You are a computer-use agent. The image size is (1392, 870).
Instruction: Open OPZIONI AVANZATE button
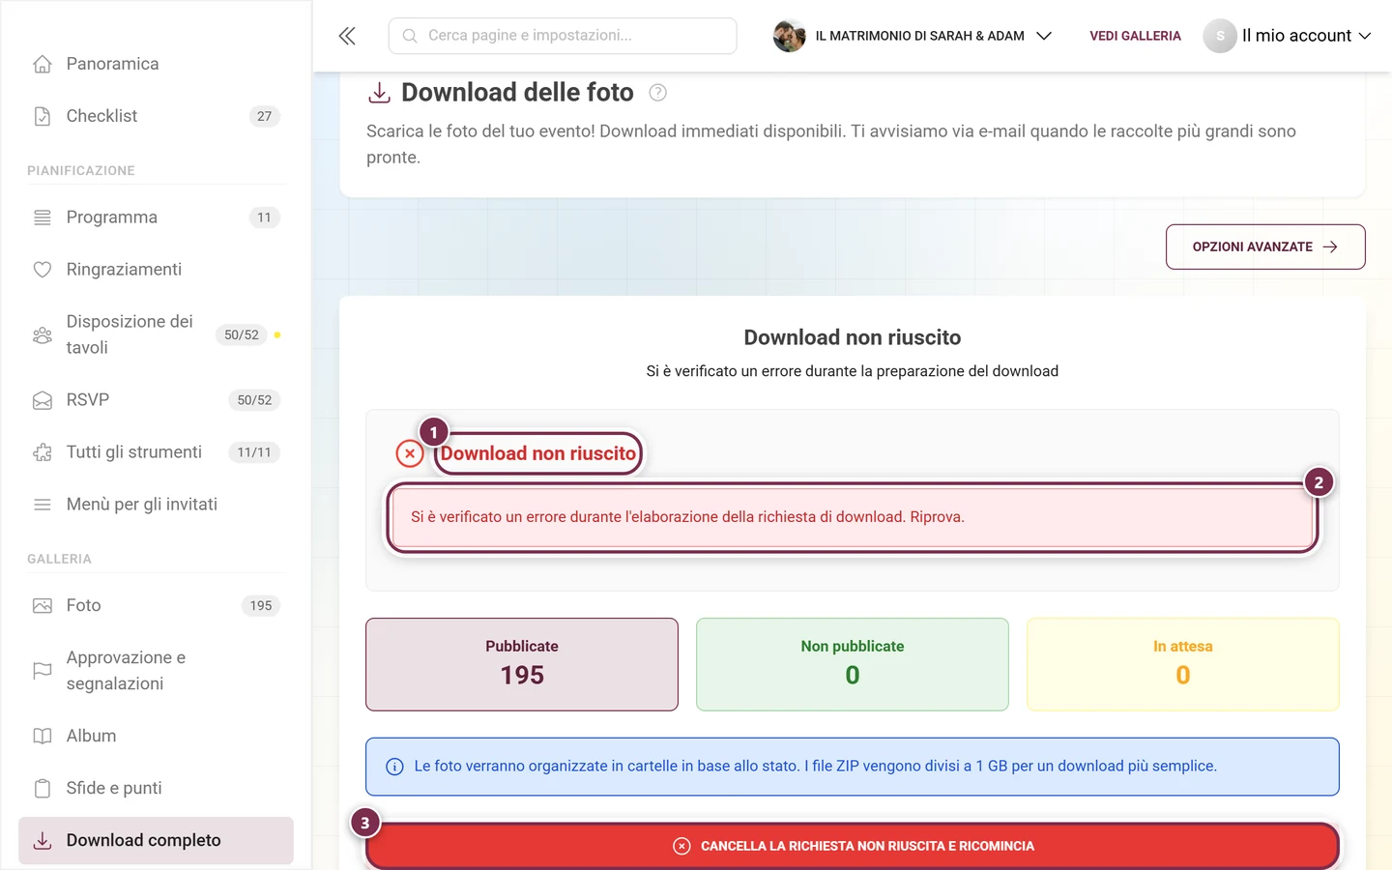click(x=1265, y=246)
